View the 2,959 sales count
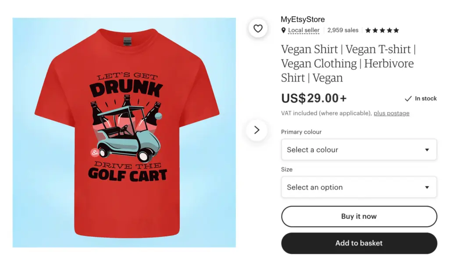Viewport: 449px width, 267px height. (x=343, y=31)
